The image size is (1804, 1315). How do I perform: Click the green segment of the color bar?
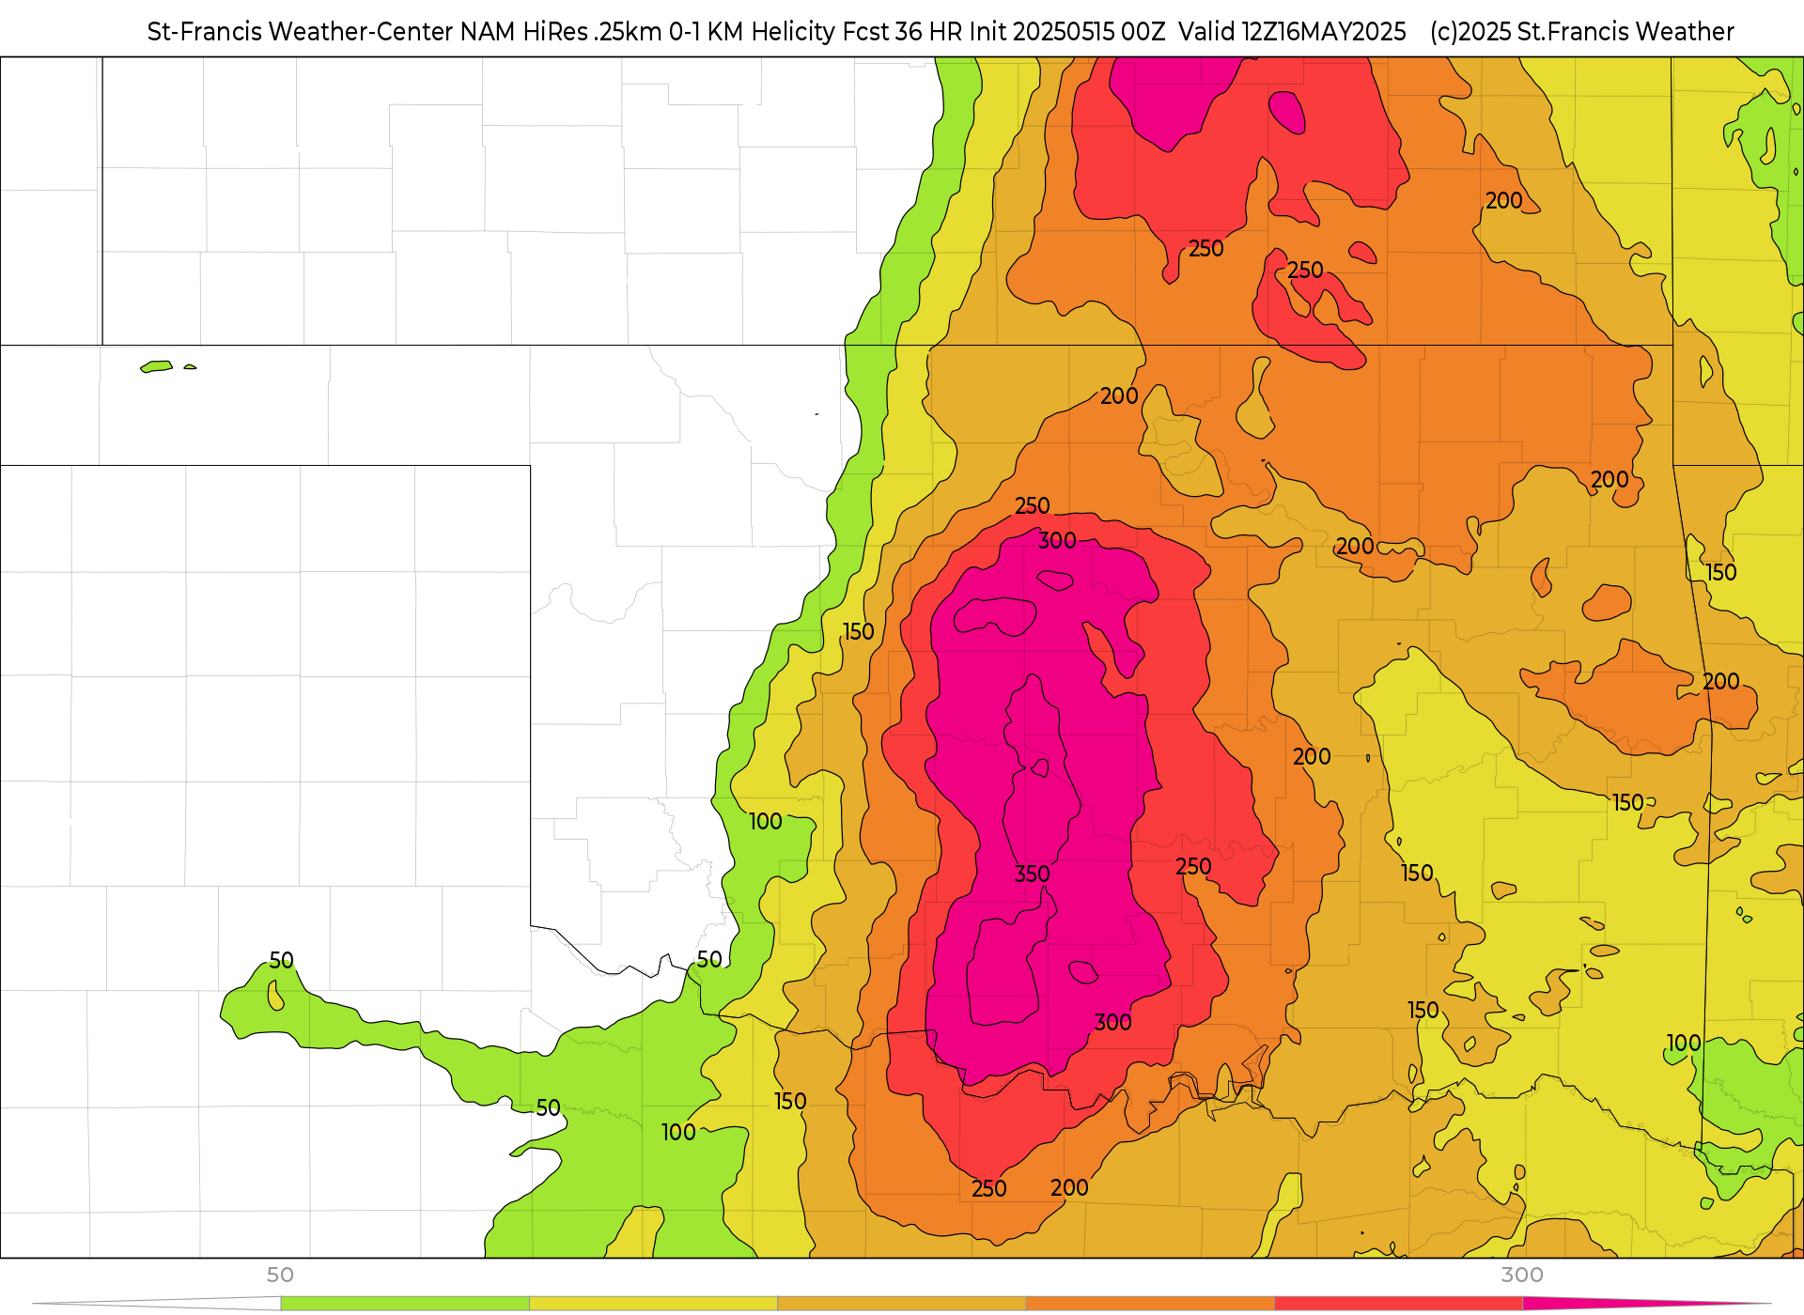[x=405, y=1304]
